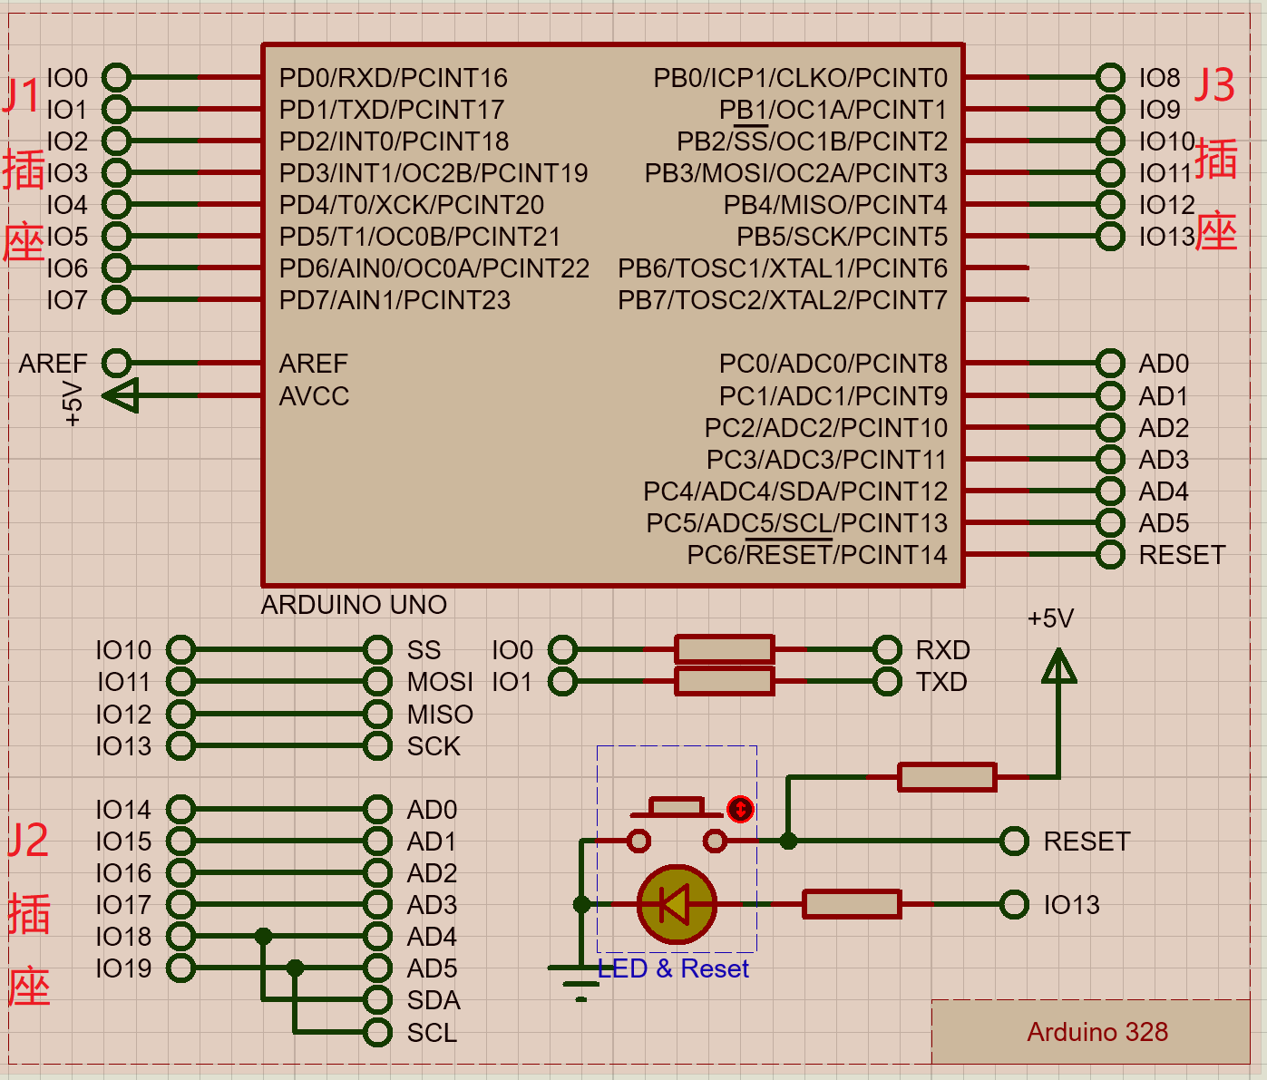Viewport: 1267px width, 1080px height.
Task: Click the SCL terminal circle
Action: pos(377,1032)
